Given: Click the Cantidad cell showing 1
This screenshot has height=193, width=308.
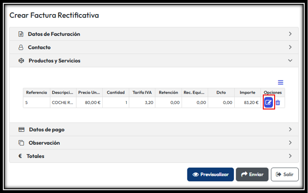Looking at the screenshot, I should click(x=116, y=102).
